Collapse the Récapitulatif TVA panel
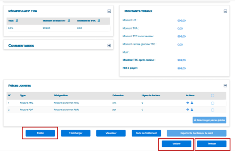The height and width of the screenshot is (151, 235). click(x=109, y=11)
